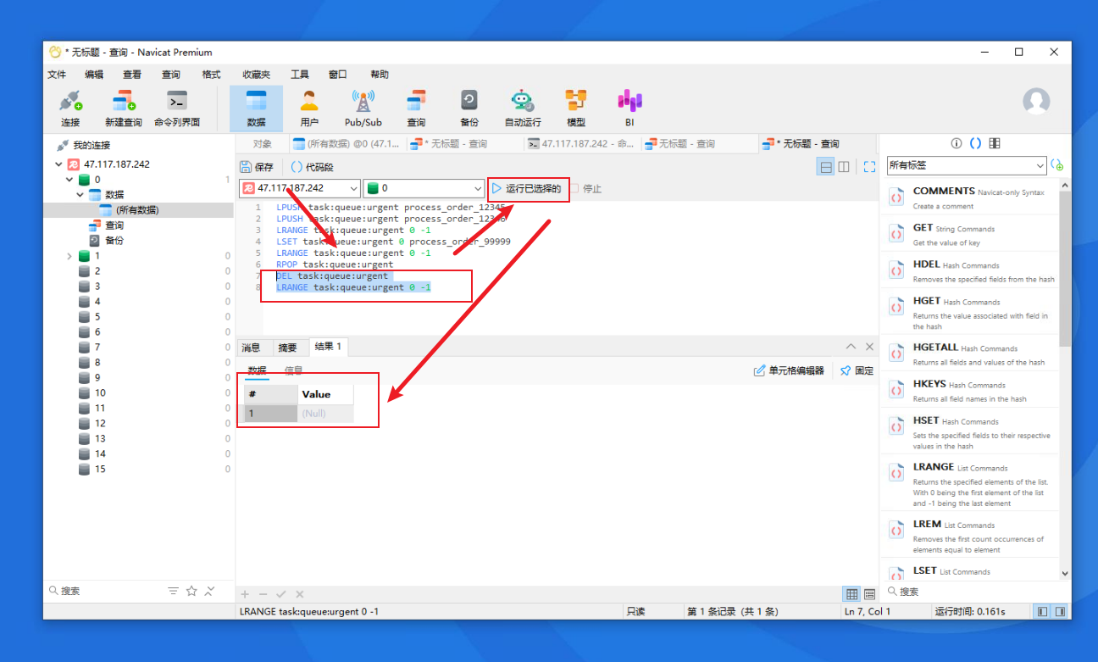The image size is (1098, 662).
Task: Click the info icon in right panel
Action: click(x=957, y=143)
